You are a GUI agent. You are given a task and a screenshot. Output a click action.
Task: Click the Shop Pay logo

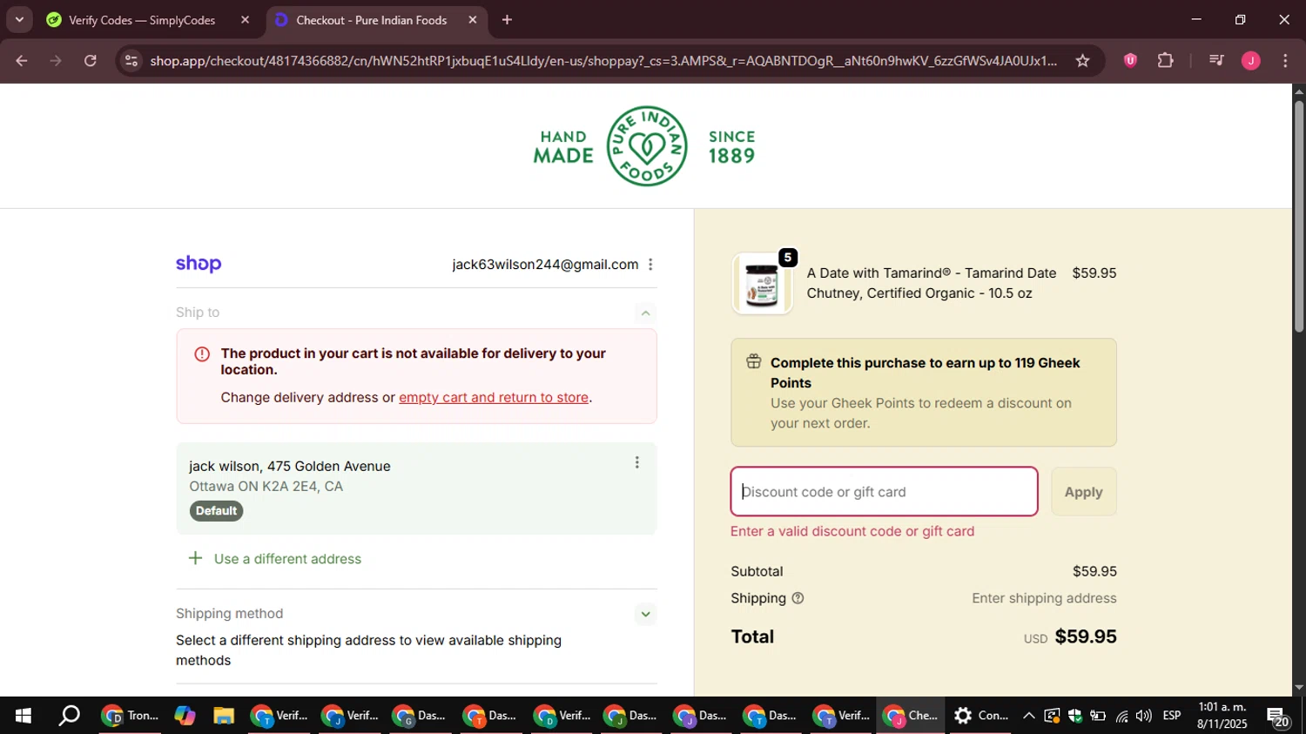click(x=199, y=264)
